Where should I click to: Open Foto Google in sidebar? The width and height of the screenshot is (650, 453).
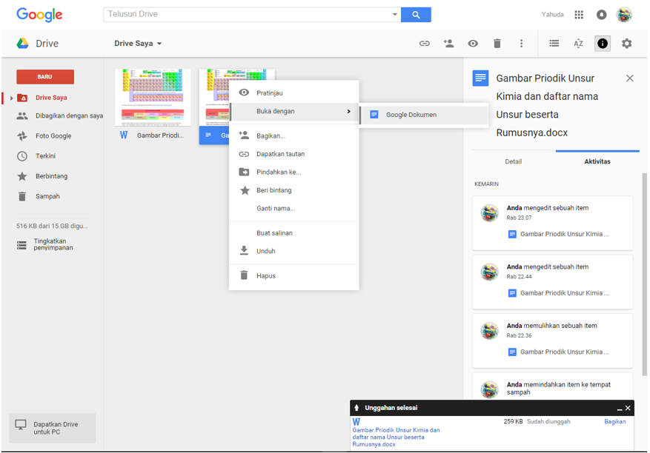53,135
